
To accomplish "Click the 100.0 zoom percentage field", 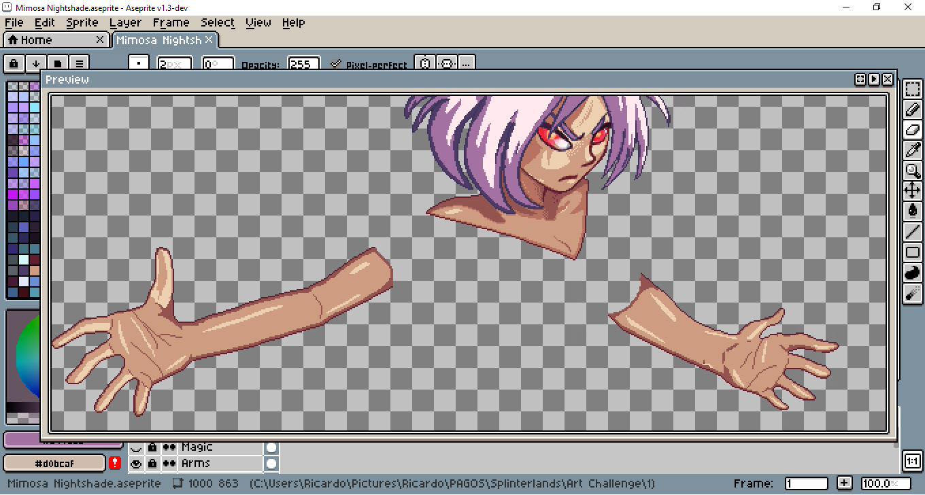I will click(886, 483).
